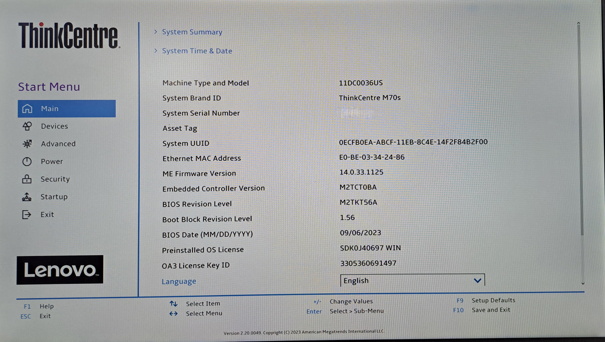605x342 pixels.
Task: Click ME Firmware Version 14.0.33.1125
Action: (x=361, y=172)
